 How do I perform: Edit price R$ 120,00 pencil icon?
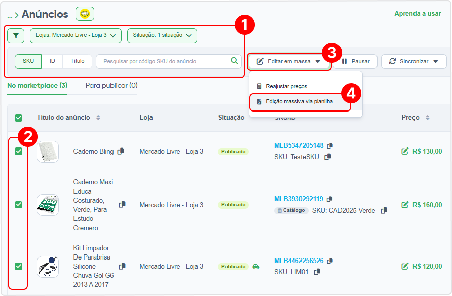405,266
